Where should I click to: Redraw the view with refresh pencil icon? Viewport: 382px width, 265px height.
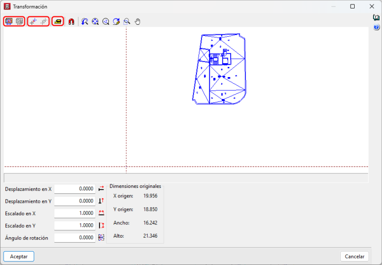pyautogui.click(x=116, y=22)
